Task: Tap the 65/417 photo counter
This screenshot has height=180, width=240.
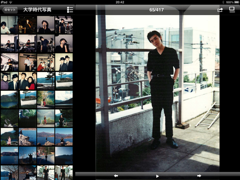Action: click(x=157, y=10)
